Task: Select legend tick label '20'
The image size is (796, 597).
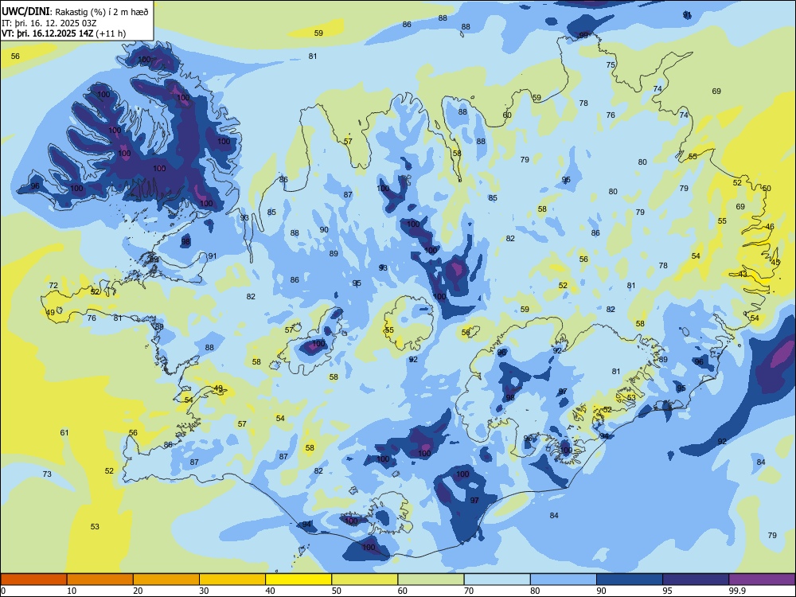Action: [138, 591]
